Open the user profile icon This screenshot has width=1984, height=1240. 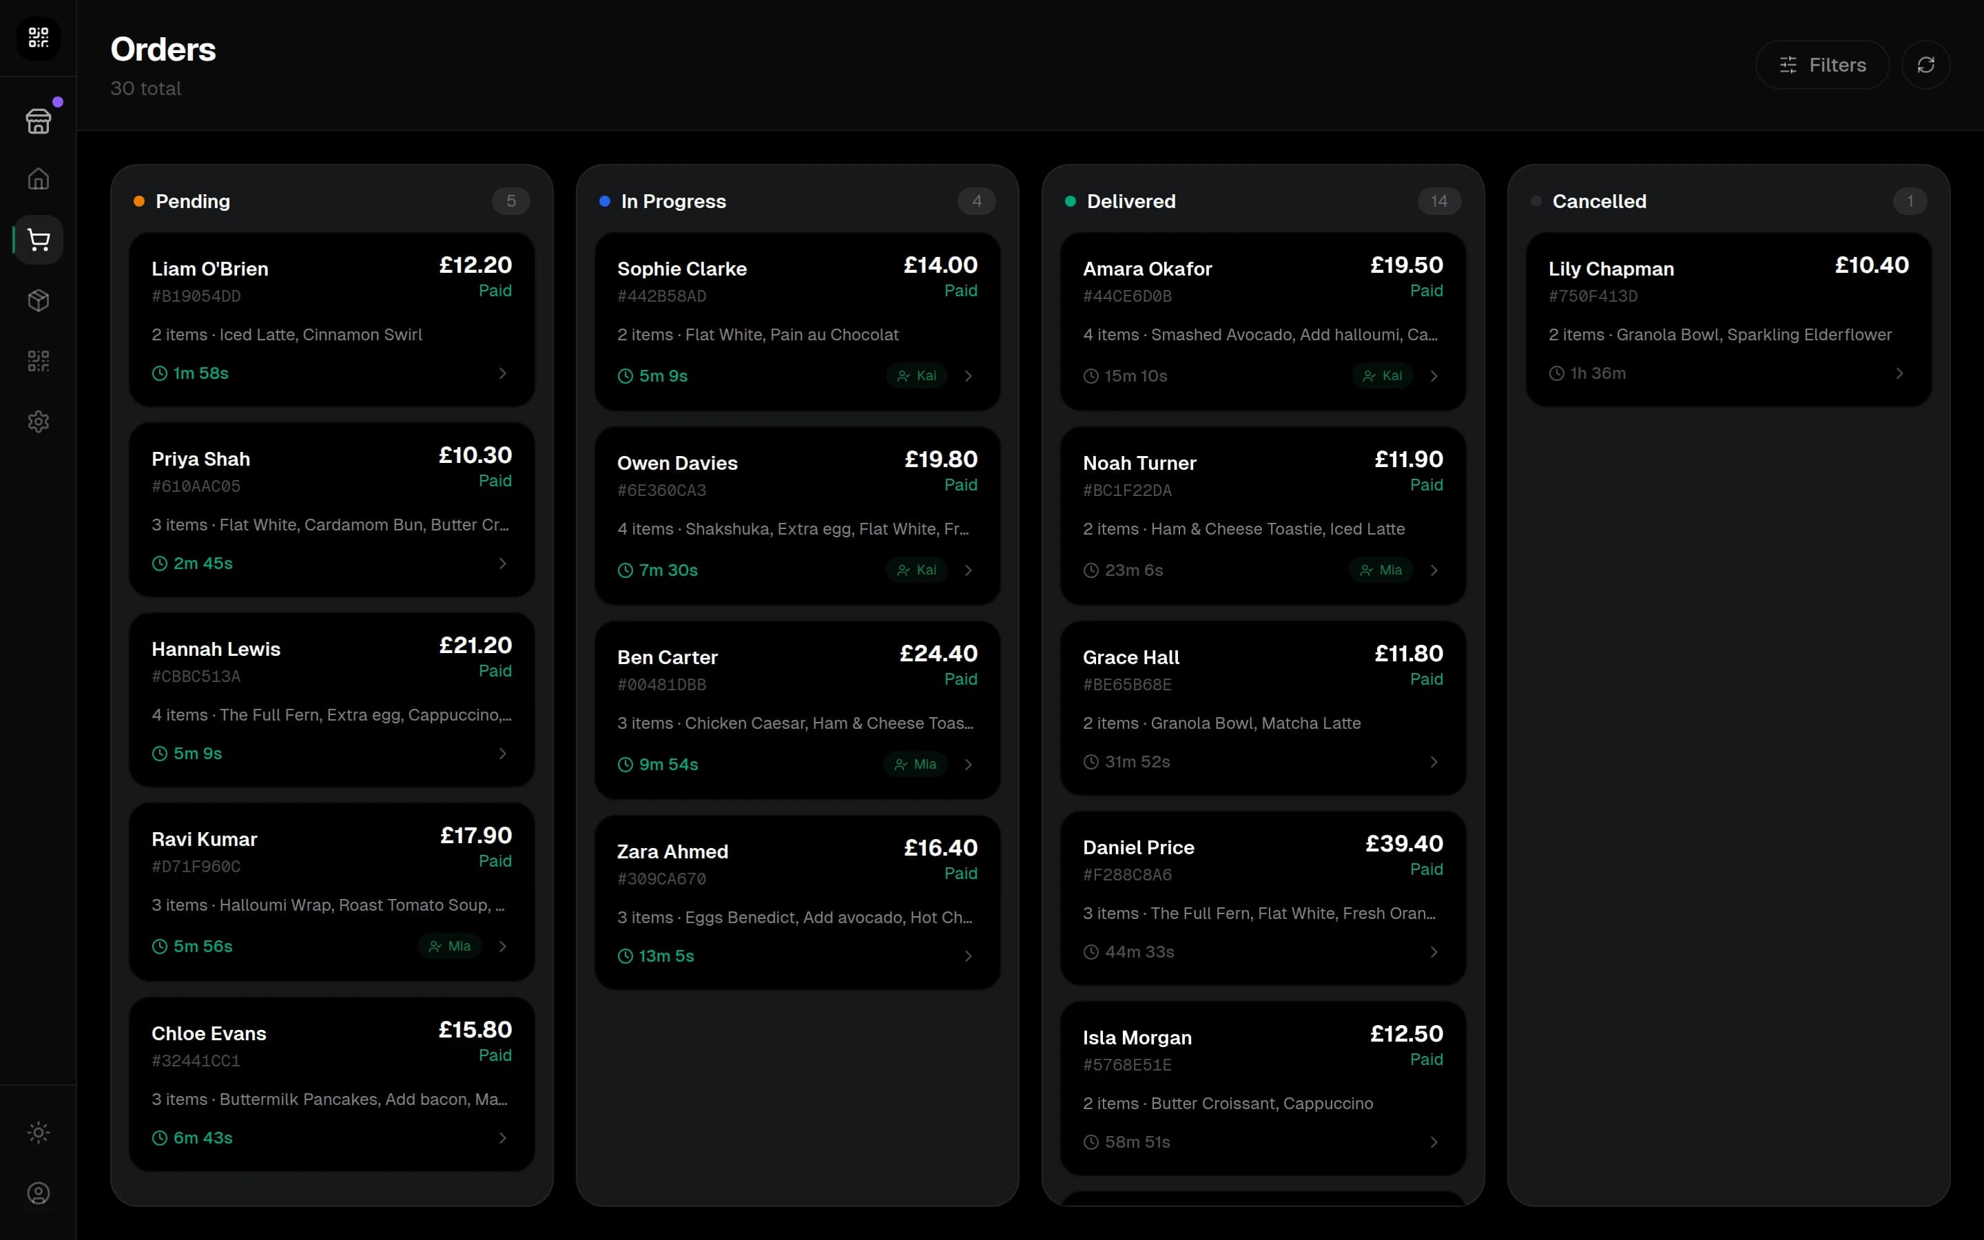[x=39, y=1193]
